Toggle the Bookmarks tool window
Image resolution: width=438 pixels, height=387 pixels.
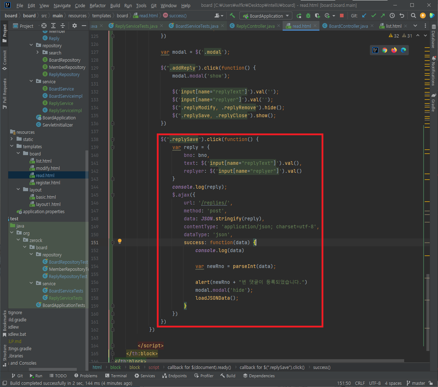click(x=5, y=324)
